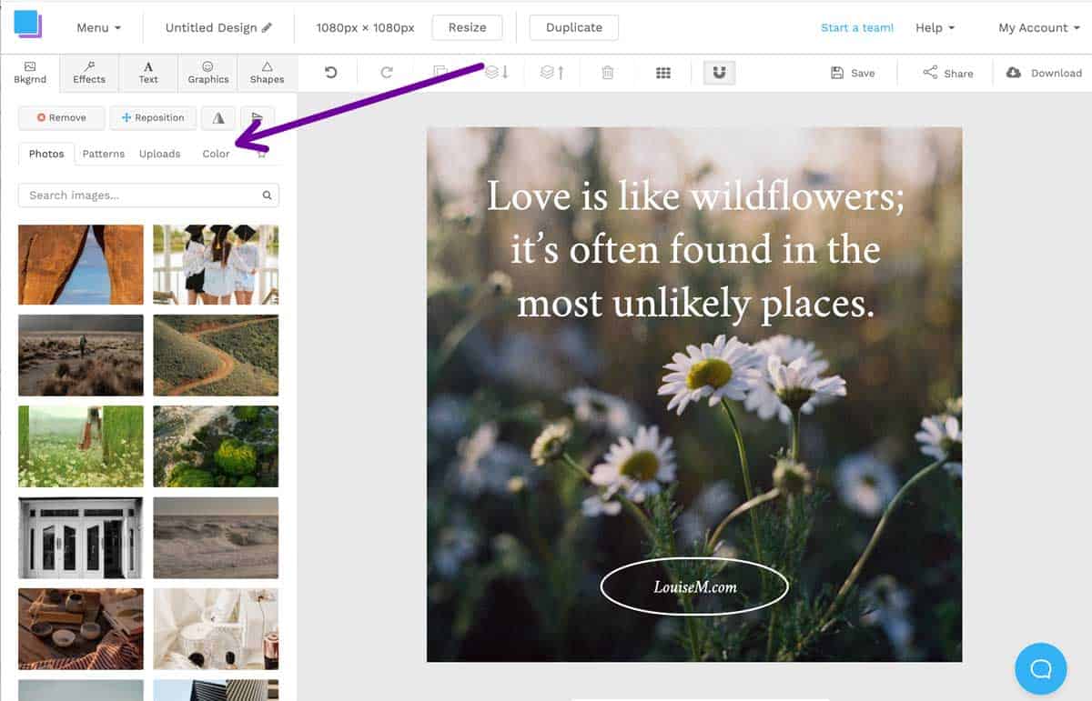Viewport: 1092px width, 701px height.
Task: Switch to the Bkgrnd tab
Action: [x=30, y=73]
